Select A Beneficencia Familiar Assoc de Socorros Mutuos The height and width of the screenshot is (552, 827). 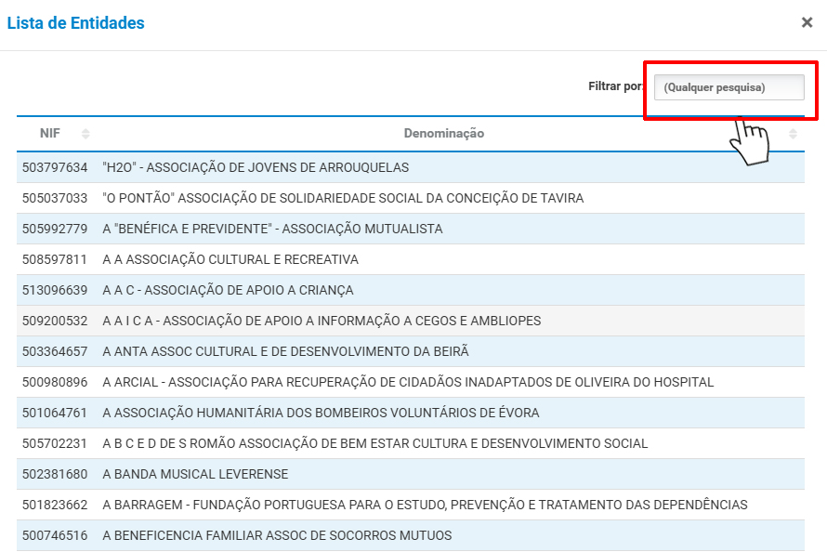tap(277, 536)
